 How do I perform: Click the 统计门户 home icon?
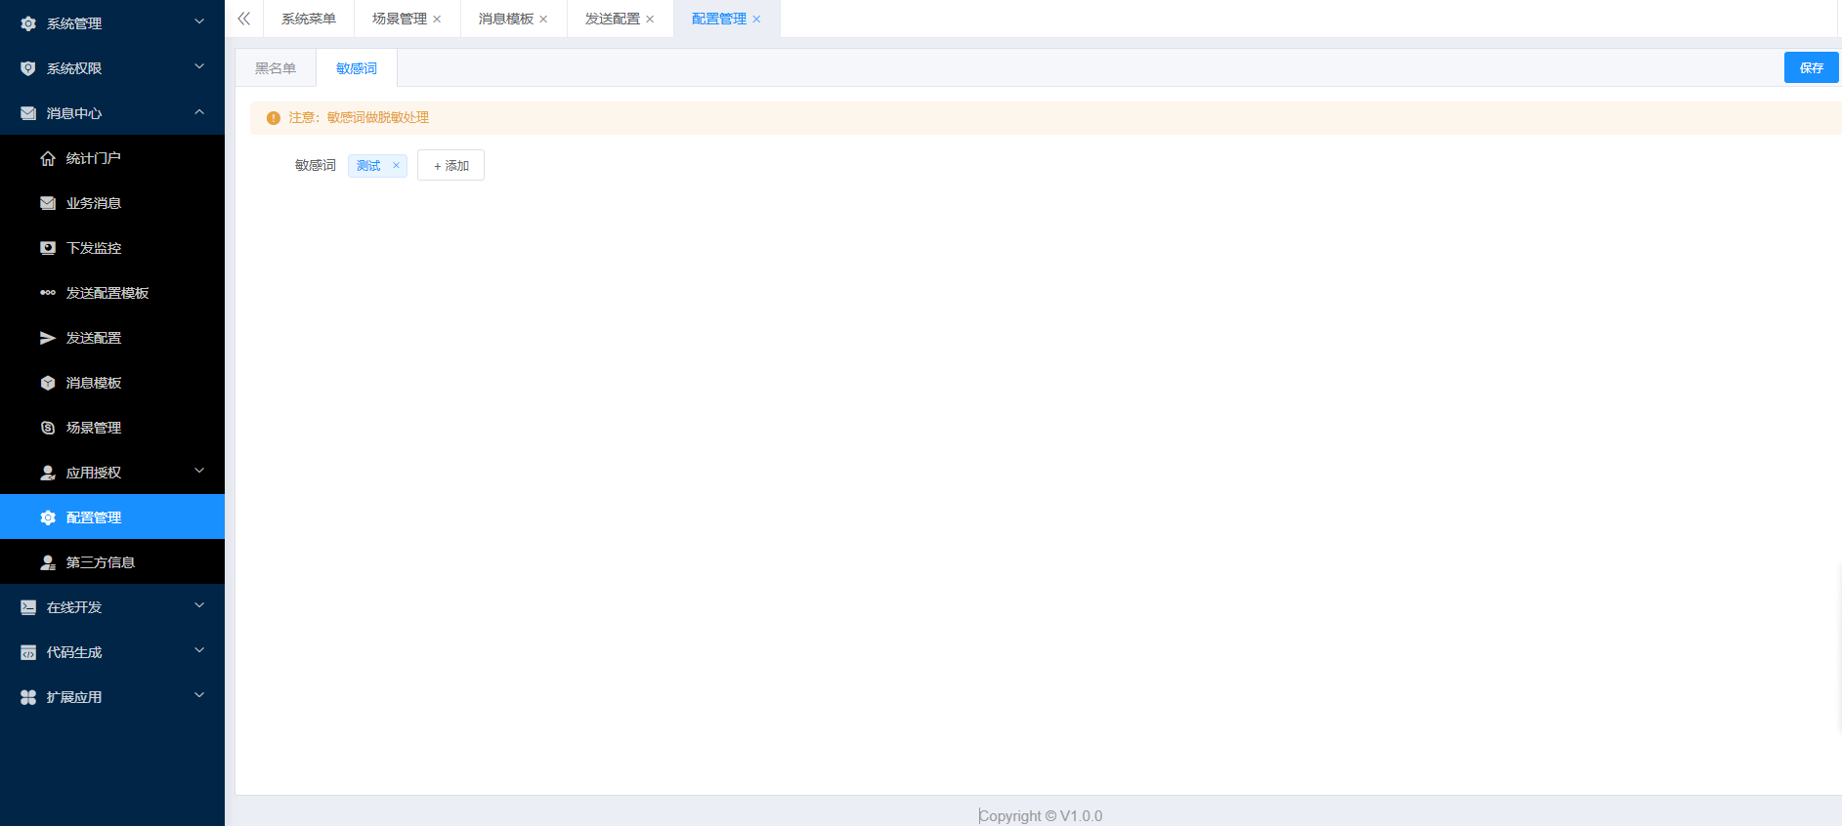point(47,158)
